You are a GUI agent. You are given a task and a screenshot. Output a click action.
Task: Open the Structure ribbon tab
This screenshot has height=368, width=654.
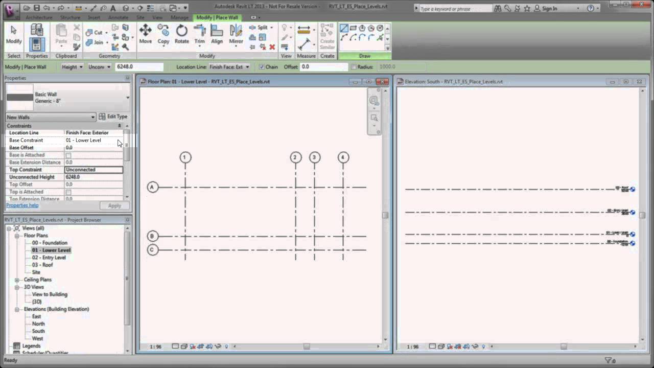tap(70, 17)
